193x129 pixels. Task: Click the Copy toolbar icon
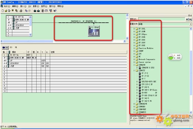click(x=26, y=11)
